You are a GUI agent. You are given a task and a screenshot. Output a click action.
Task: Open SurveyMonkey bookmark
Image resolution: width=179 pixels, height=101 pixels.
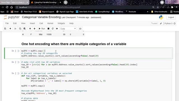[102, 12]
